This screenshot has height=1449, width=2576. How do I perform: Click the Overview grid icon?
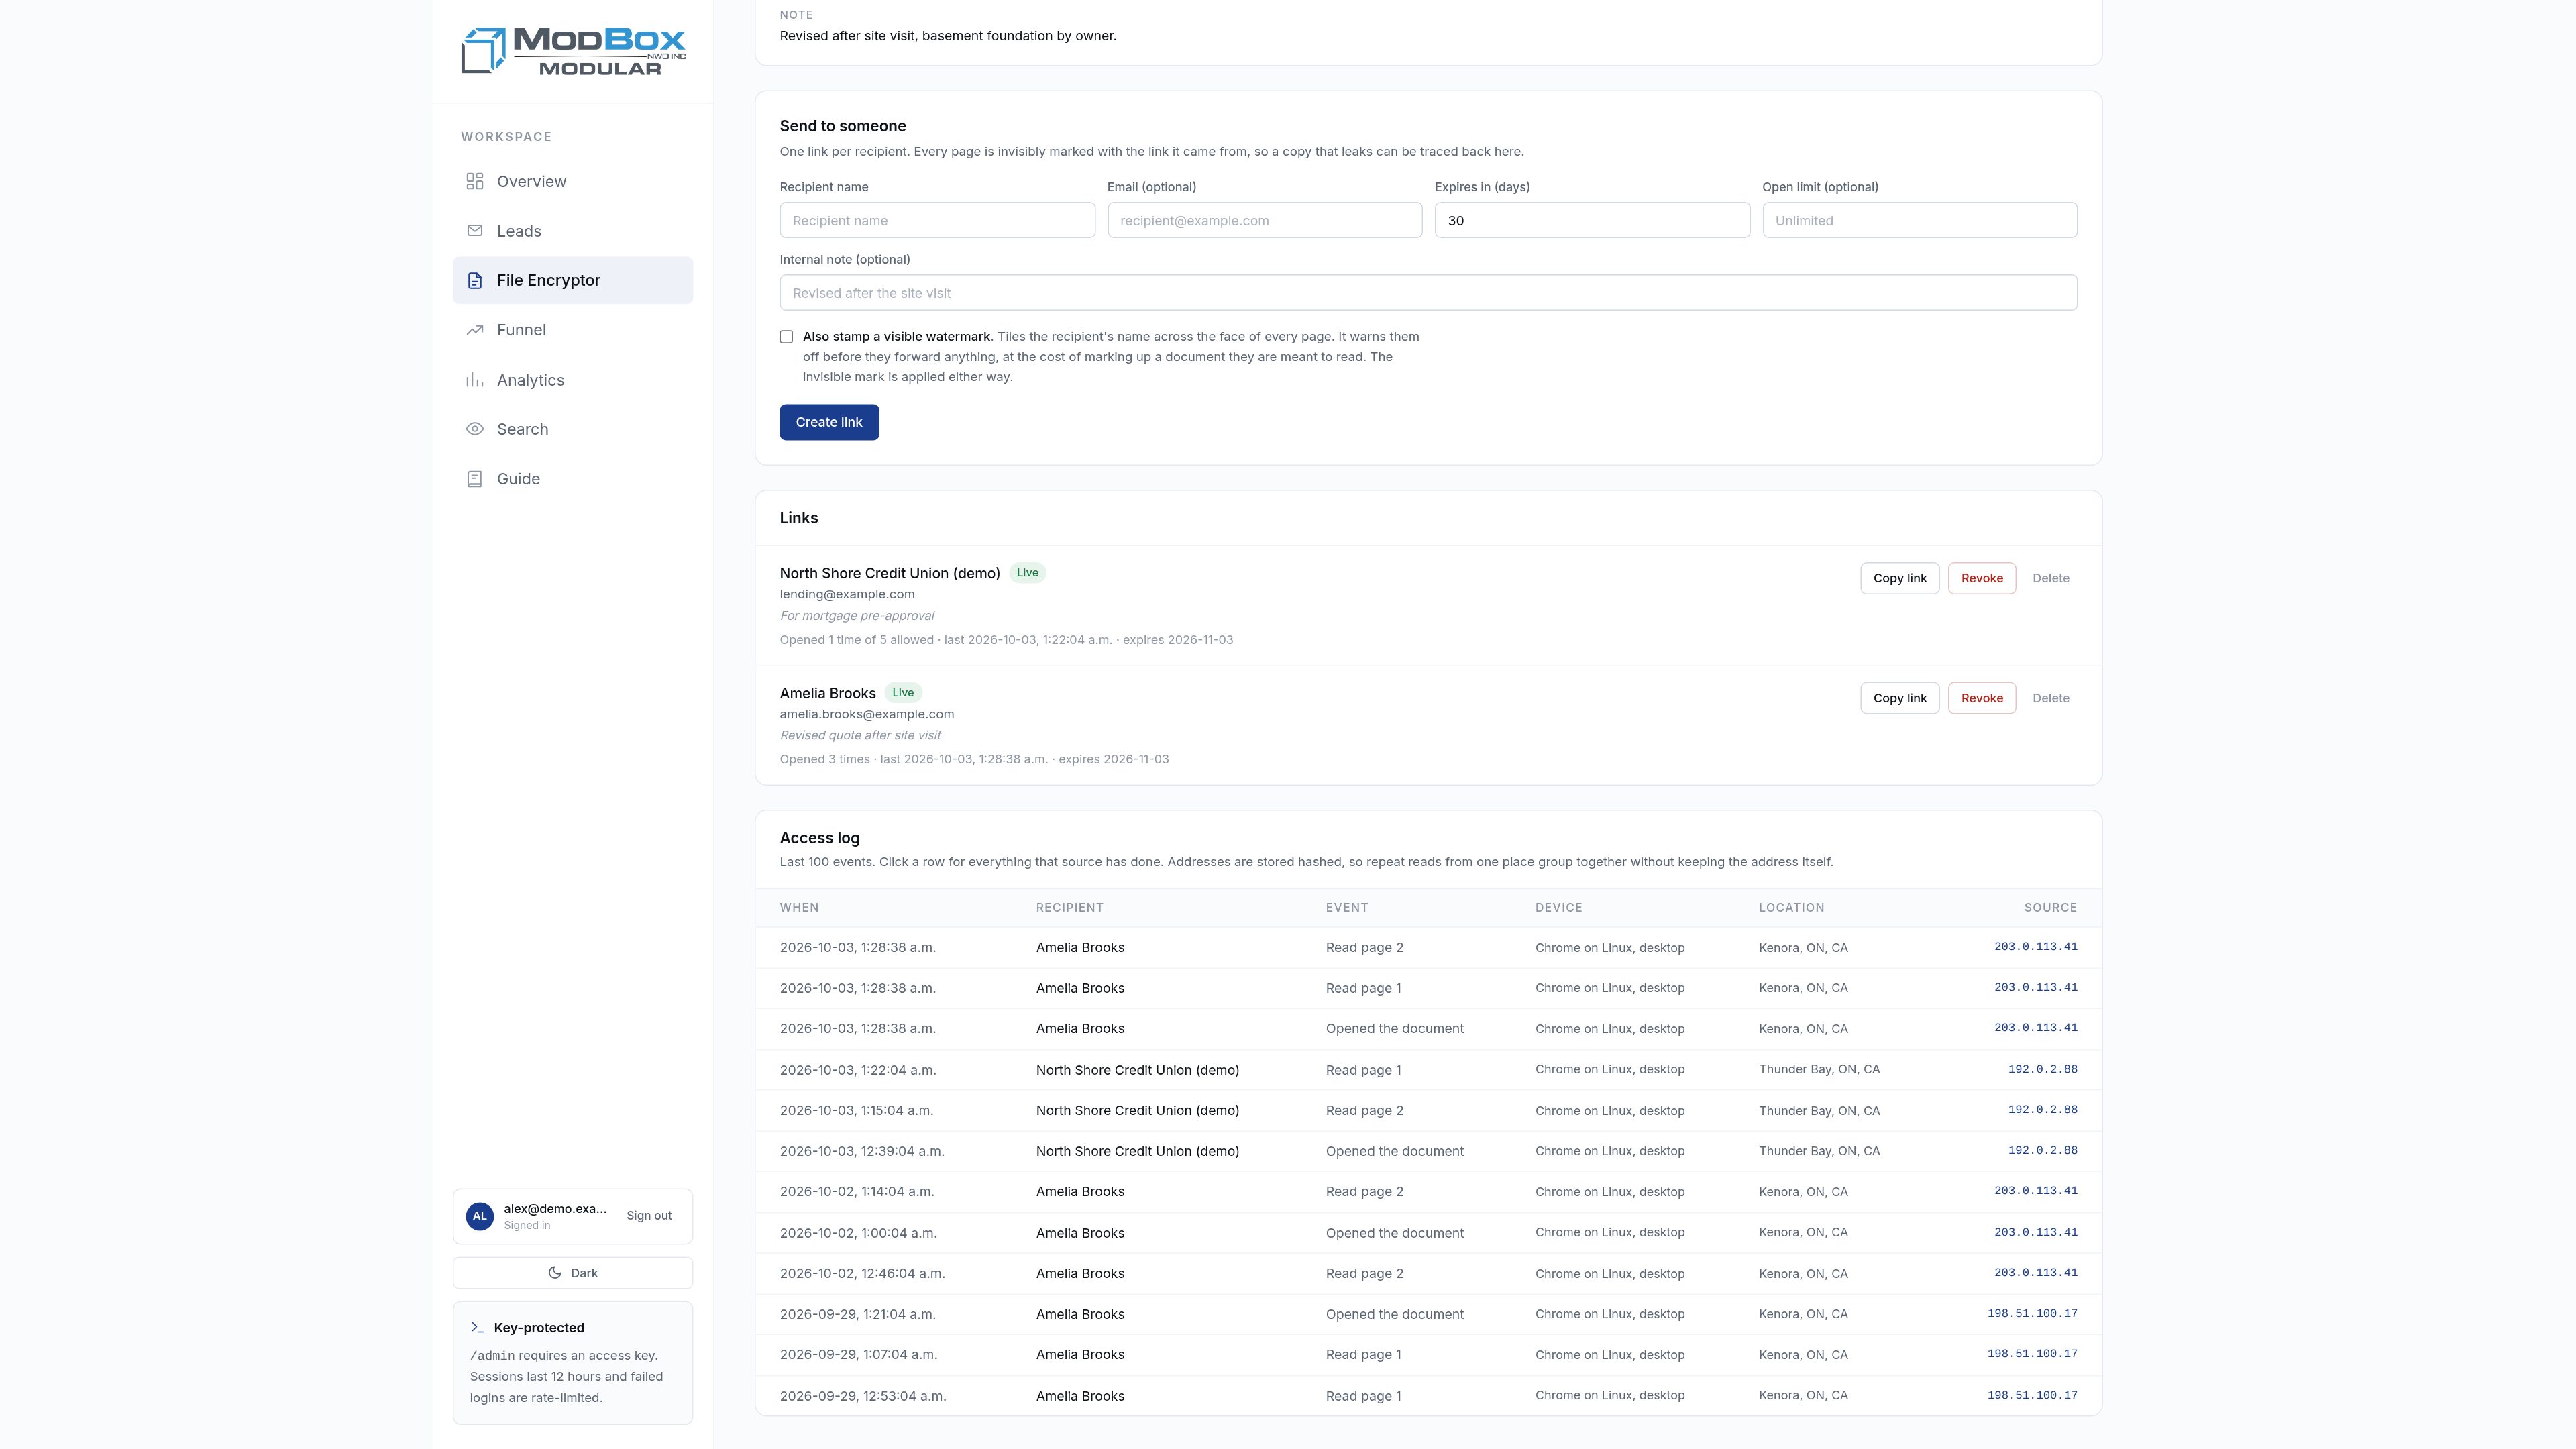pyautogui.click(x=475, y=181)
